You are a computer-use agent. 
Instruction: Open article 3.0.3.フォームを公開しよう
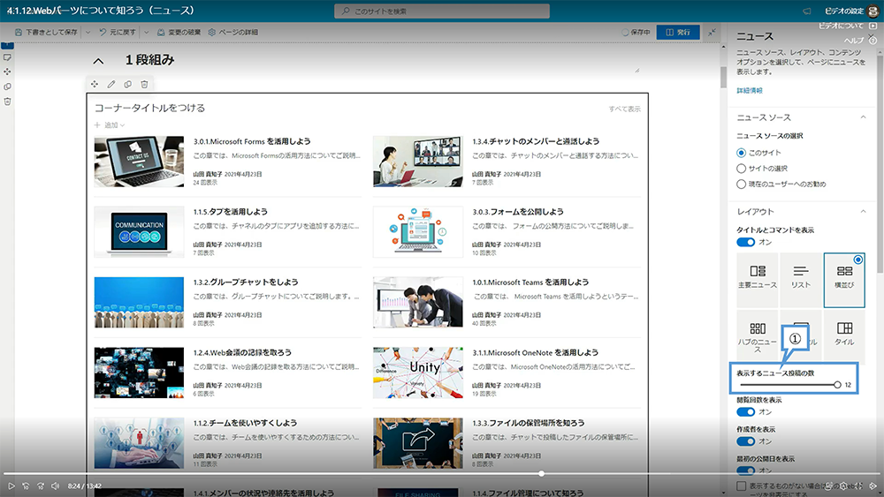(518, 212)
